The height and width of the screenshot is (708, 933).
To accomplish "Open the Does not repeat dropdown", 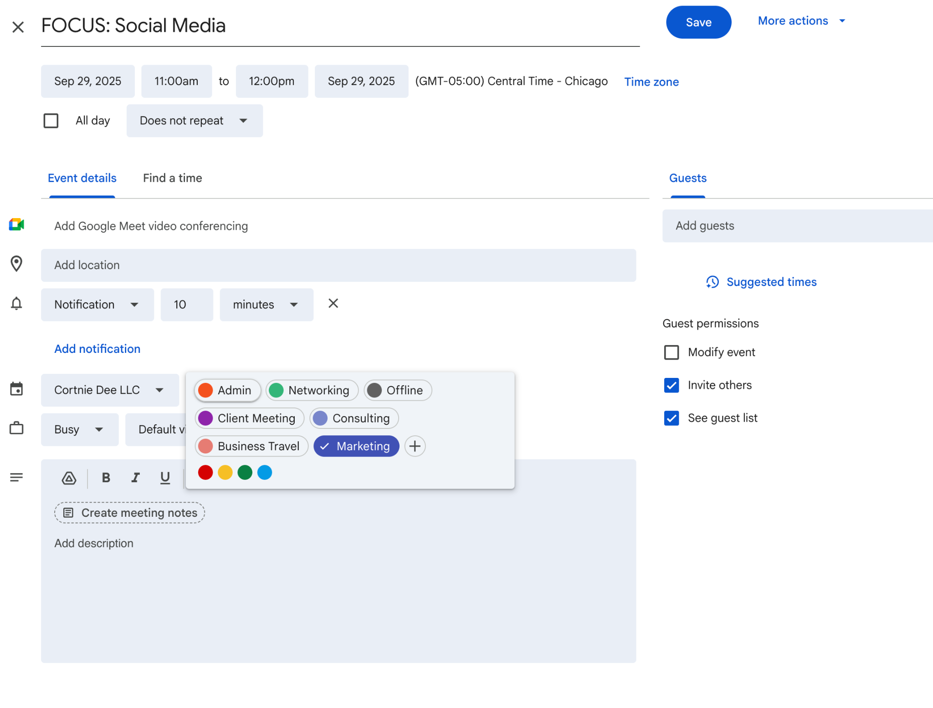I will [x=195, y=121].
